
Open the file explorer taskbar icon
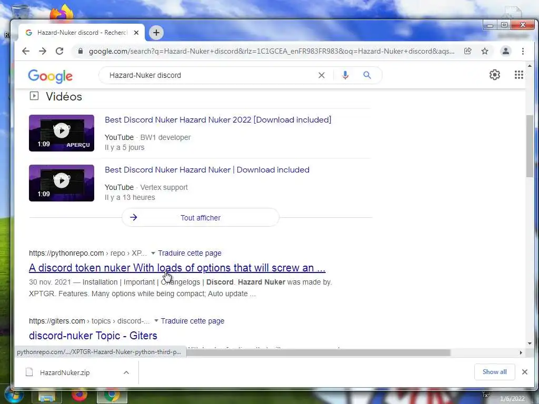(x=47, y=397)
